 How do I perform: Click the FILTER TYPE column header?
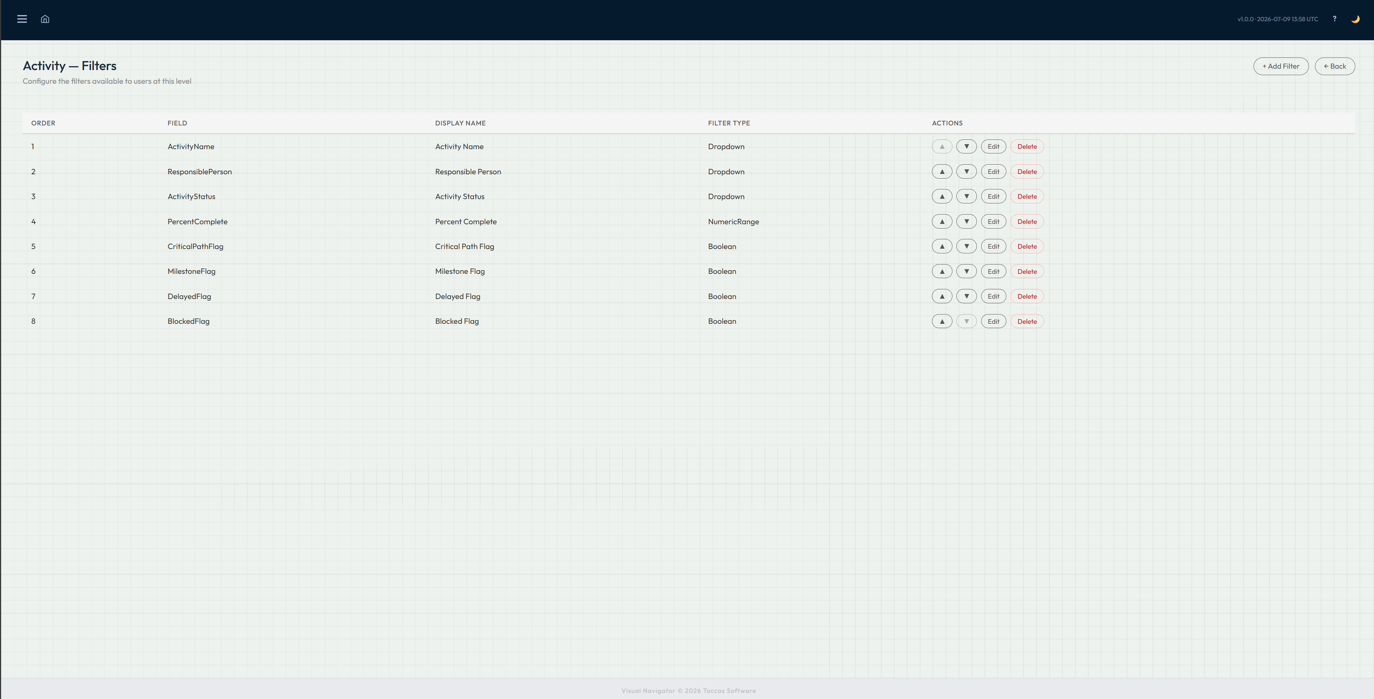pos(729,123)
